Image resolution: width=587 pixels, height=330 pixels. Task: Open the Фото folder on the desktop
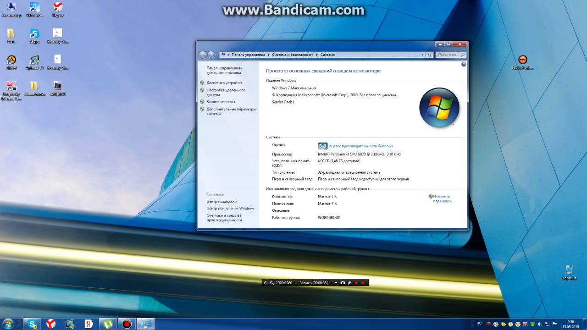(x=11, y=36)
